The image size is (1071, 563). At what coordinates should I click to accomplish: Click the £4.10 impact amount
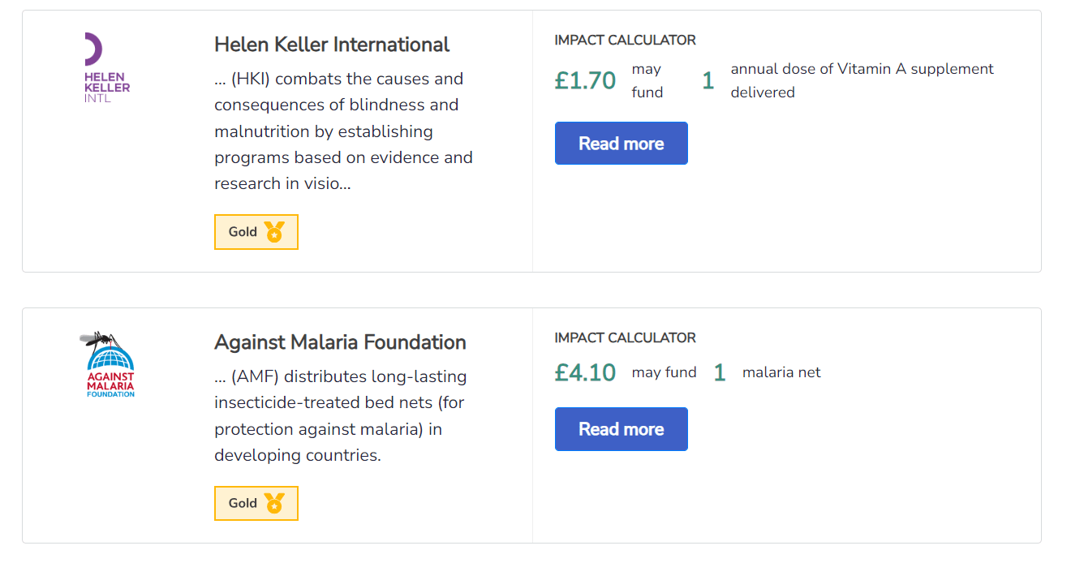pyautogui.click(x=585, y=373)
